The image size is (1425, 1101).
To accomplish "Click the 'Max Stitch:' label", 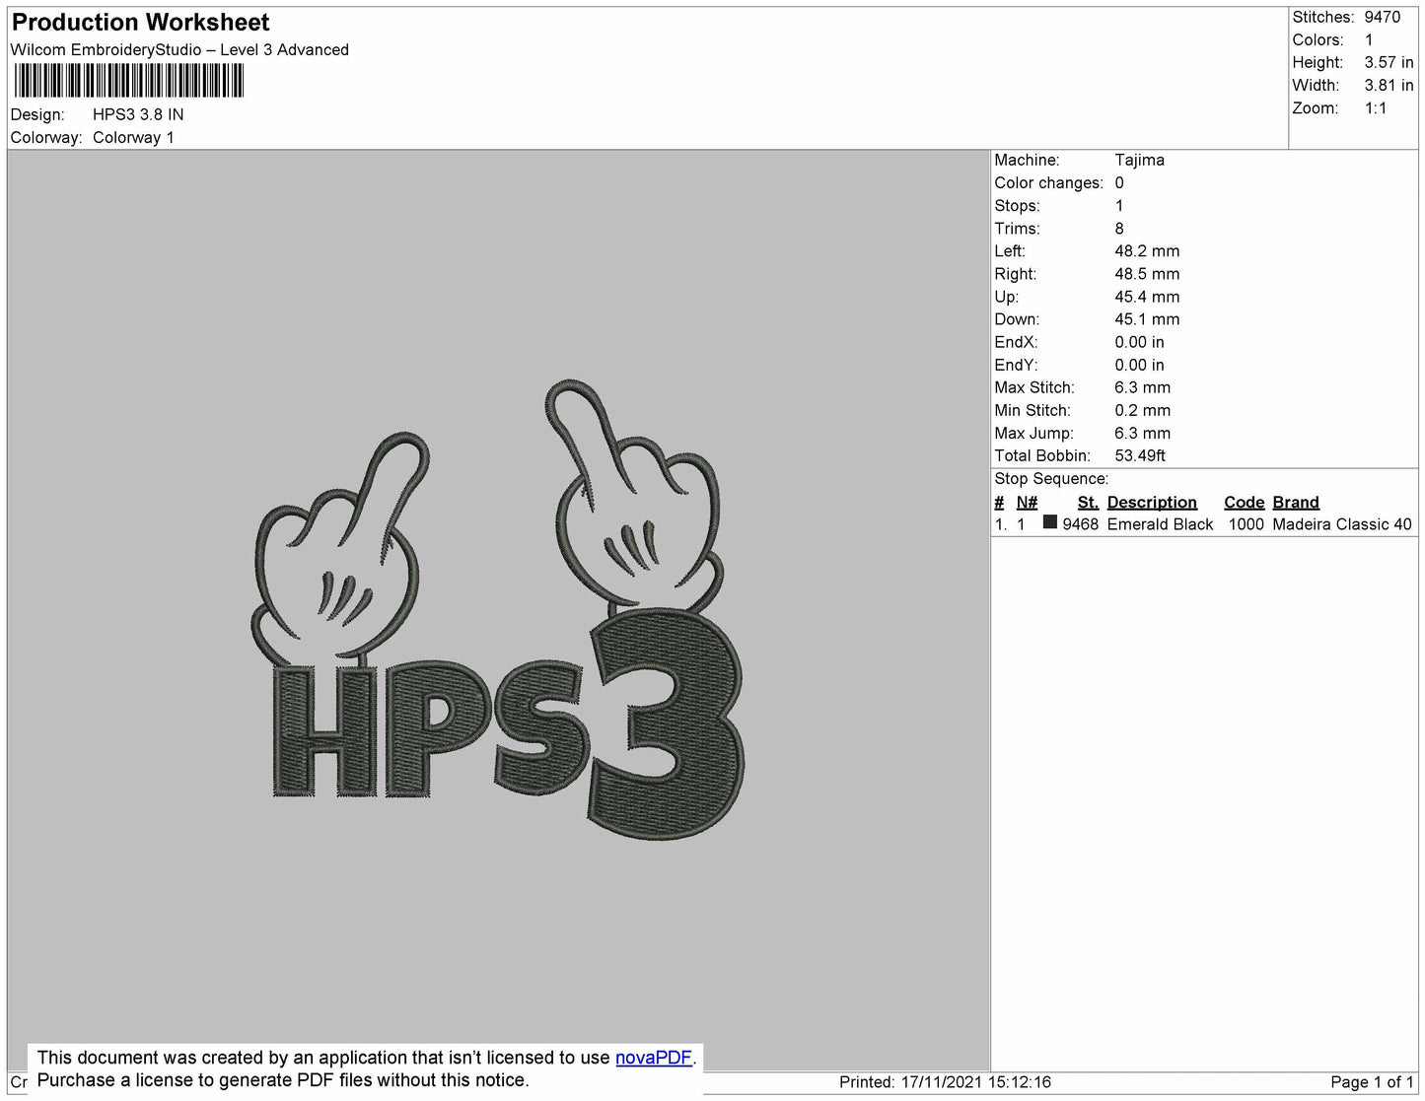I will pyautogui.click(x=1034, y=387).
